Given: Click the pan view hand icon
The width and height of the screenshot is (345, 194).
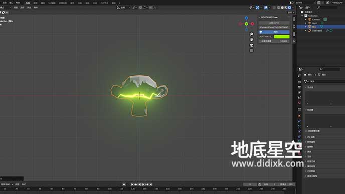Looking at the screenshot, I should click(x=251, y=40).
